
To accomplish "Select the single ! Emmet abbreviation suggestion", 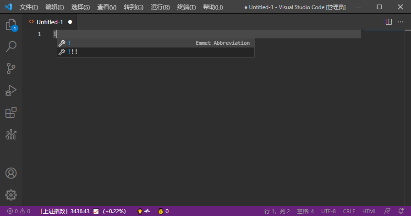I will coord(156,43).
